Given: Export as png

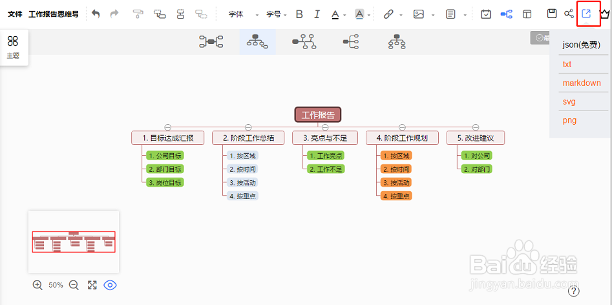Looking at the screenshot, I should (x=569, y=121).
